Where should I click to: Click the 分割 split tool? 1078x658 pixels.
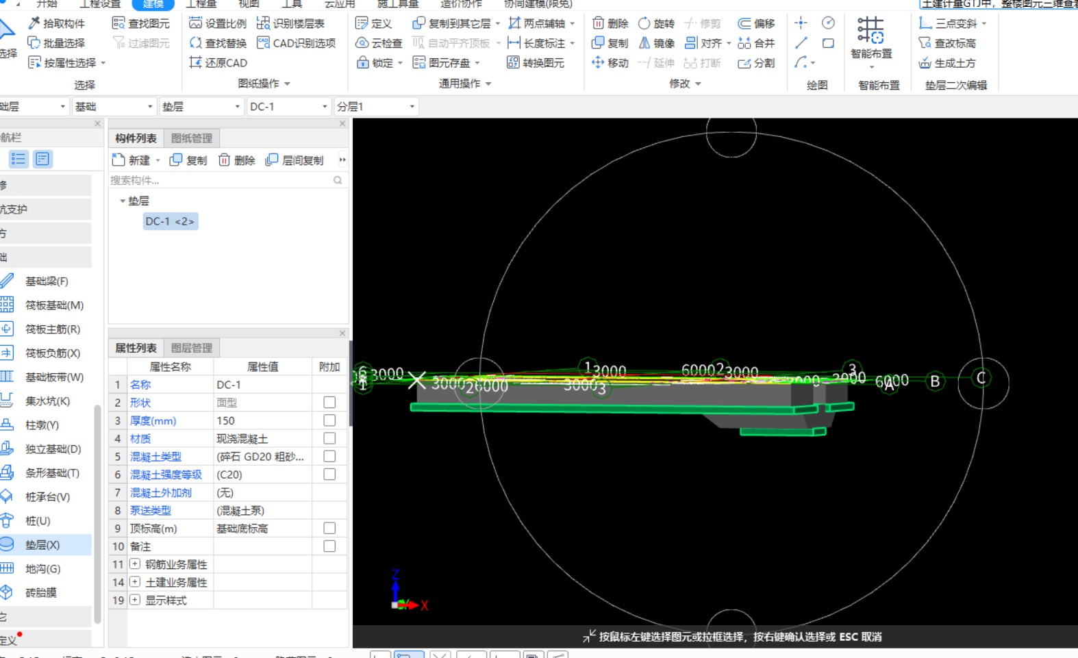point(756,63)
